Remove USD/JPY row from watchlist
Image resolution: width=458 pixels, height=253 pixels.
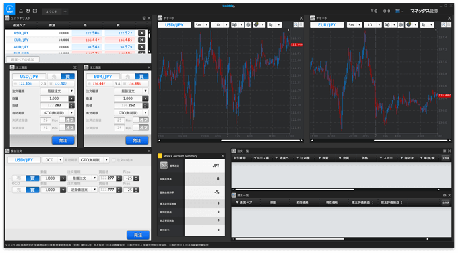click(x=141, y=33)
